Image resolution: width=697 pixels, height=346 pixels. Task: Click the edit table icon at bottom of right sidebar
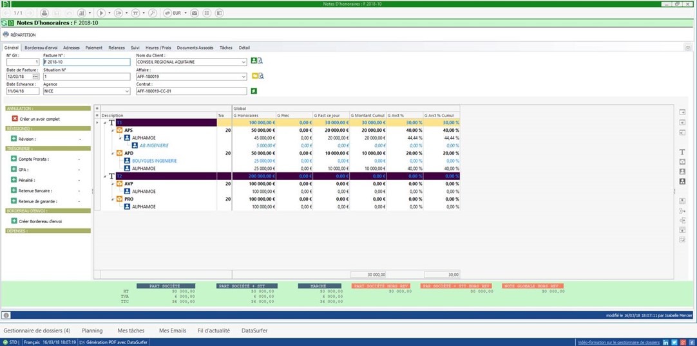click(682, 239)
